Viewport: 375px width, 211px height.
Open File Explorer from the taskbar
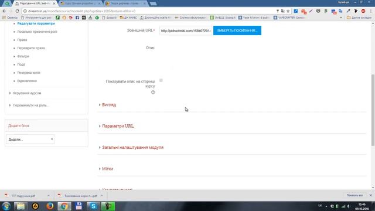[21, 206]
